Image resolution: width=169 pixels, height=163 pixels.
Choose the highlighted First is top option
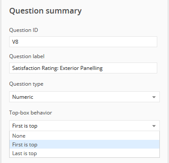pyautogui.click(x=84, y=144)
